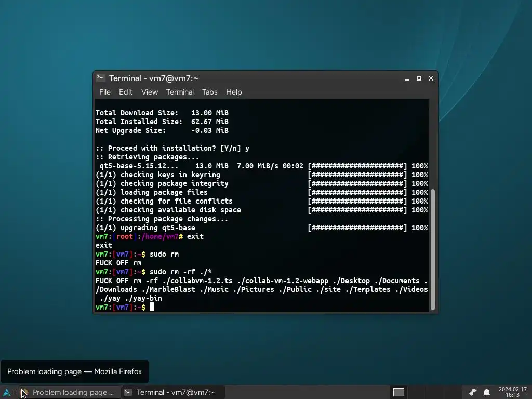532x399 pixels.
Task: Click 'checking keys in keyring' line
Action: point(262,175)
